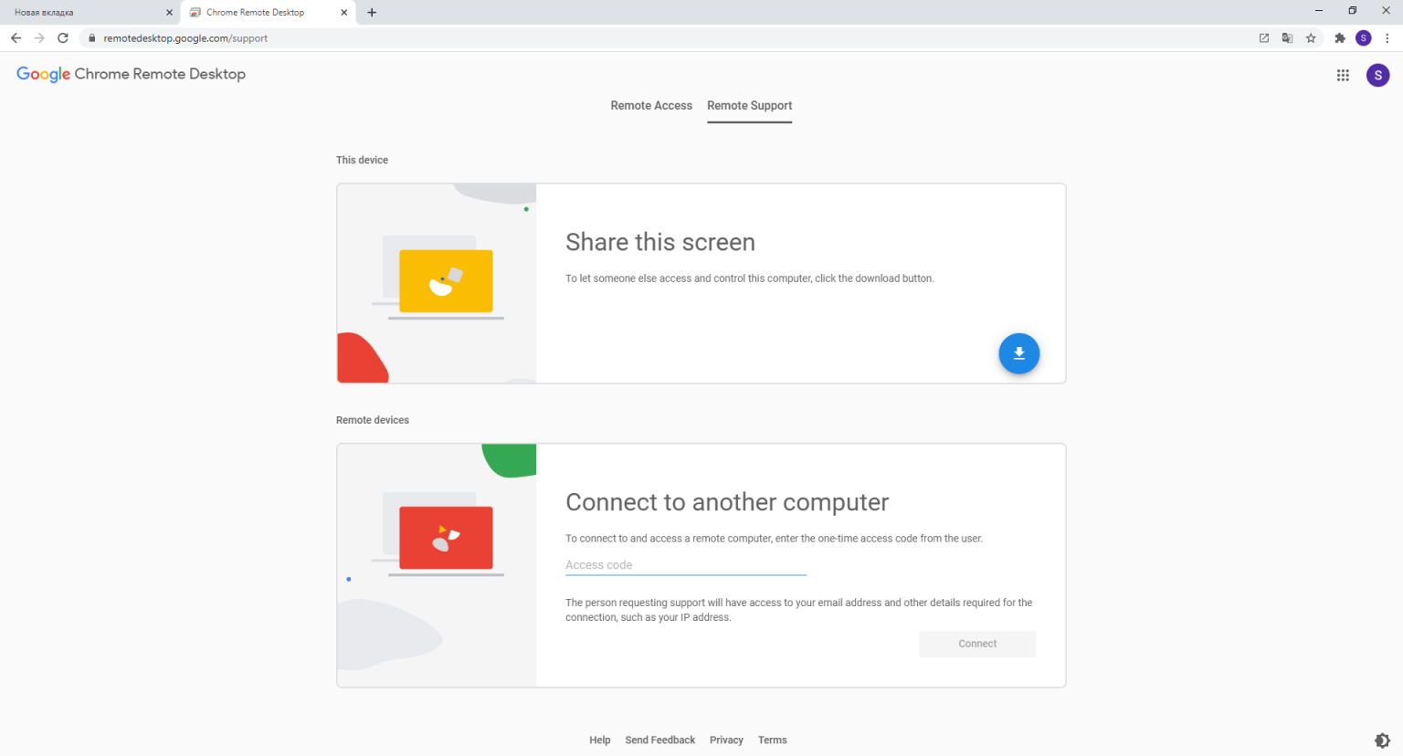
Task: Open the Google account avatar menu
Action: click(x=1377, y=76)
